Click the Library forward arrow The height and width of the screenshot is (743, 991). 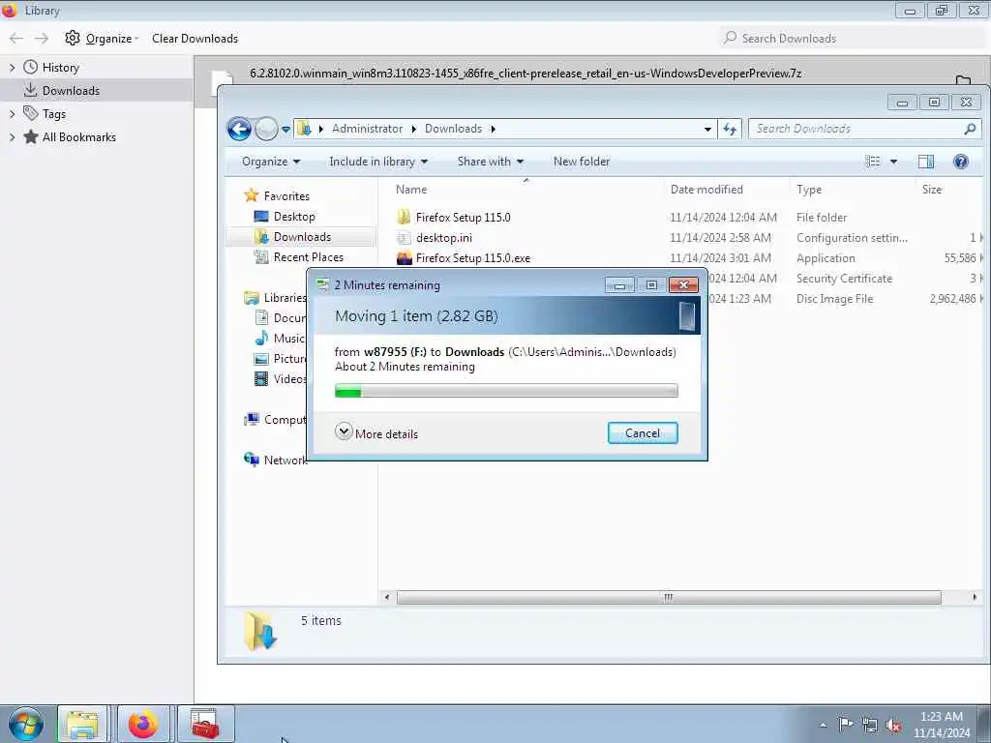42,39
